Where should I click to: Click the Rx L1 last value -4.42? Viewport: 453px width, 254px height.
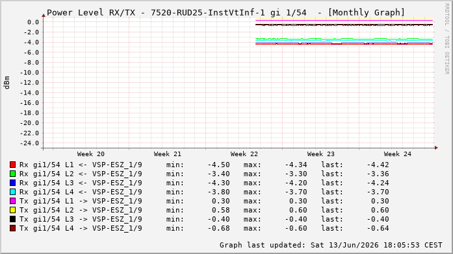[x=378, y=165]
